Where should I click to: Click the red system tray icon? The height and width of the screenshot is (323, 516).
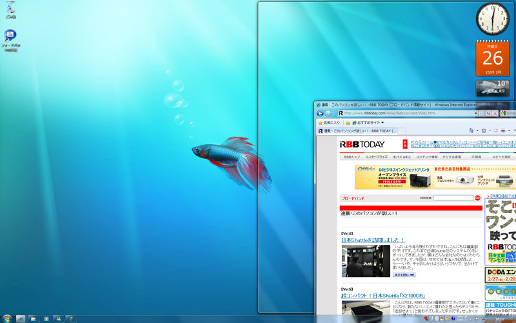tap(426, 318)
